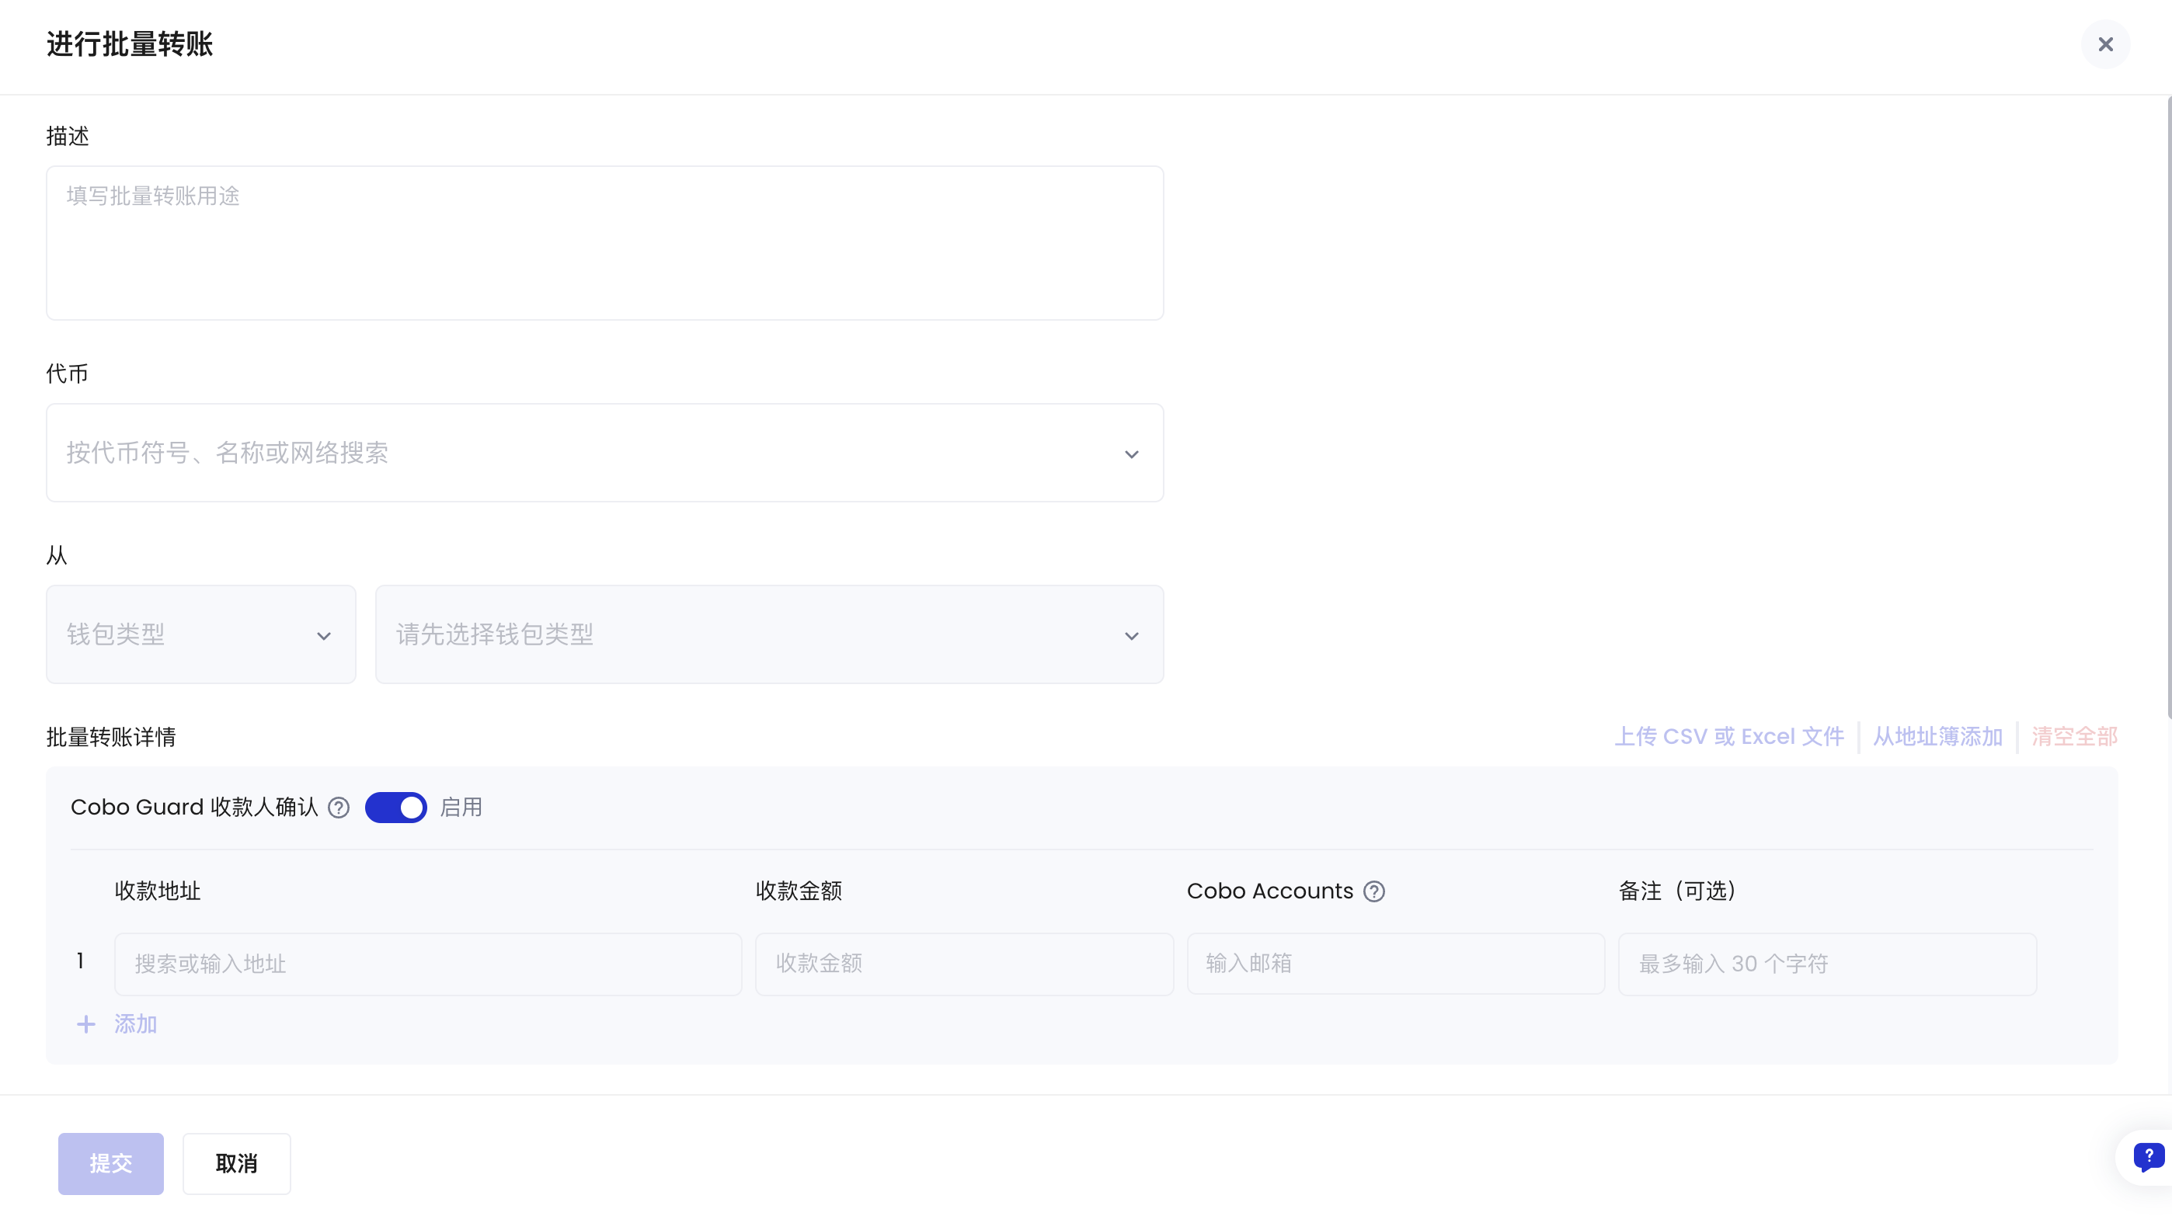This screenshot has width=2172, height=1230.
Task: Click the 添加 add row link
Action: coord(135,1024)
